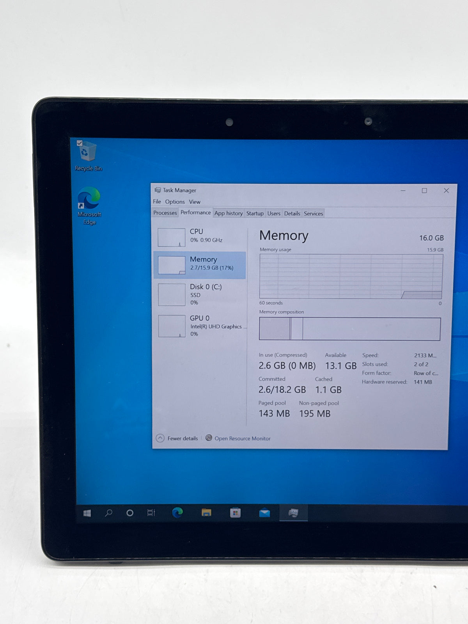Switch to the App history tab

229,213
